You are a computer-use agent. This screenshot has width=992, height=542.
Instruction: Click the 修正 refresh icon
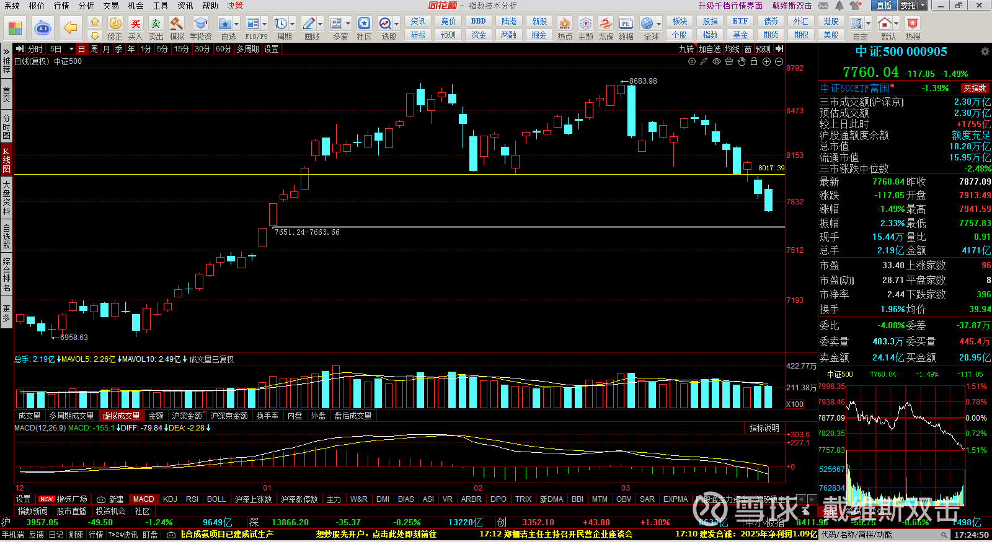pos(115,24)
